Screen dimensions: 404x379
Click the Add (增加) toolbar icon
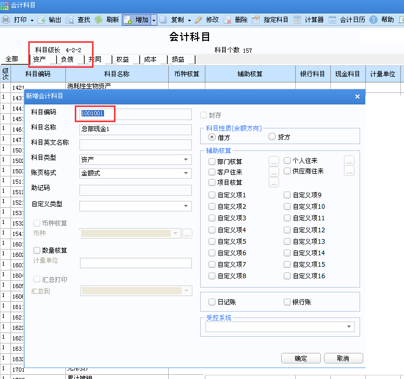coord(128,20)
